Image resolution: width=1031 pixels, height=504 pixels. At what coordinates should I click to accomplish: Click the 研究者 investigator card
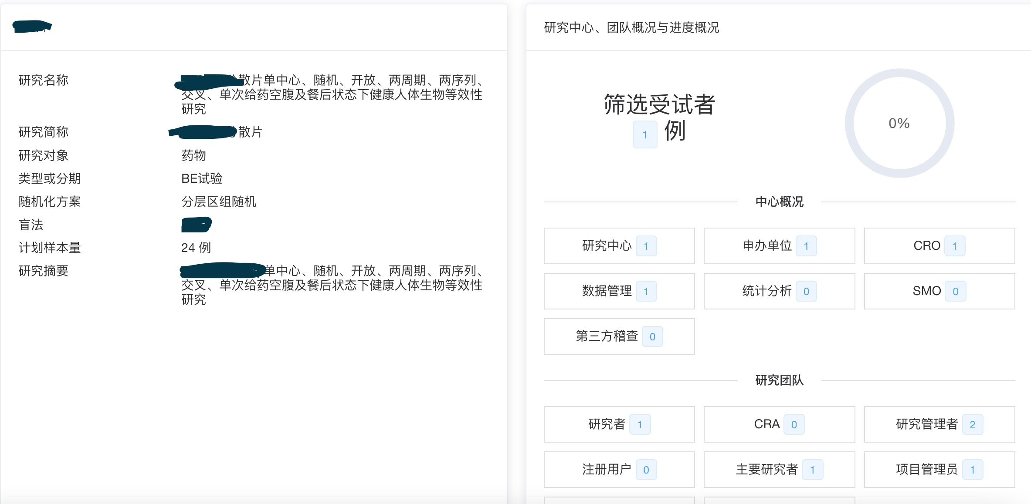(x=618, y=424)
